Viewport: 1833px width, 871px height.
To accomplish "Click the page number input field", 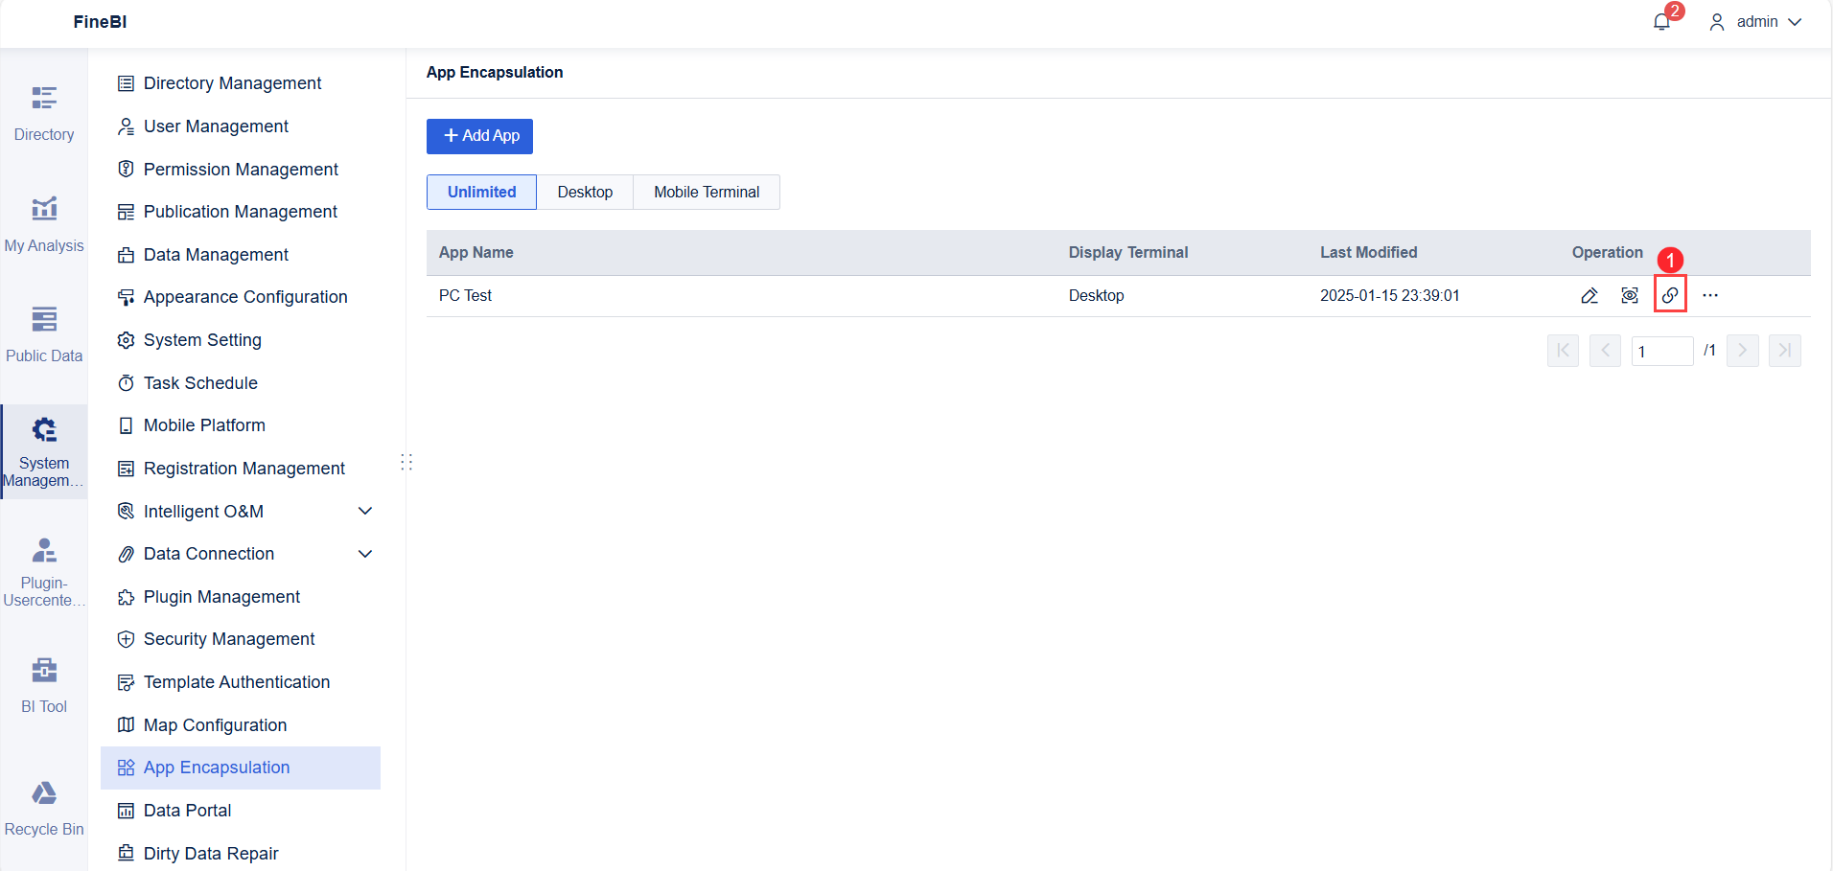I will tap(1662, 351).
